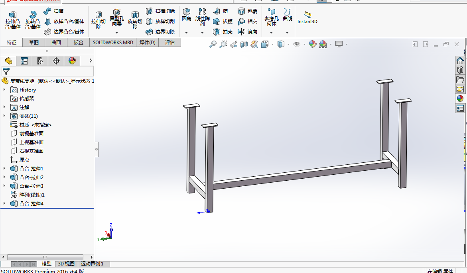Viewport: 467px width, 273px height.
Task: Click the feature tree horizontal scrollbar
Action: (45, 257)
